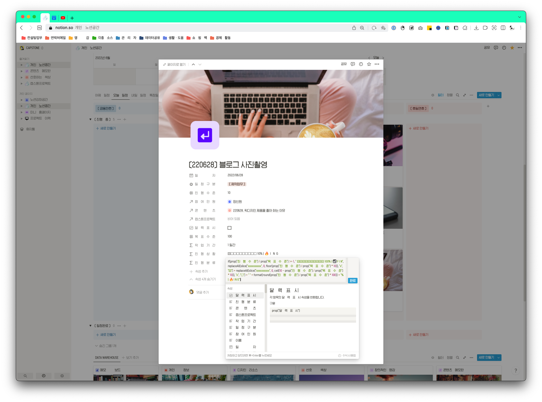The width and height of the screenshot is (542, 402).
Task: Click '수식 사용법' formula help link
Action: (347, 355)
